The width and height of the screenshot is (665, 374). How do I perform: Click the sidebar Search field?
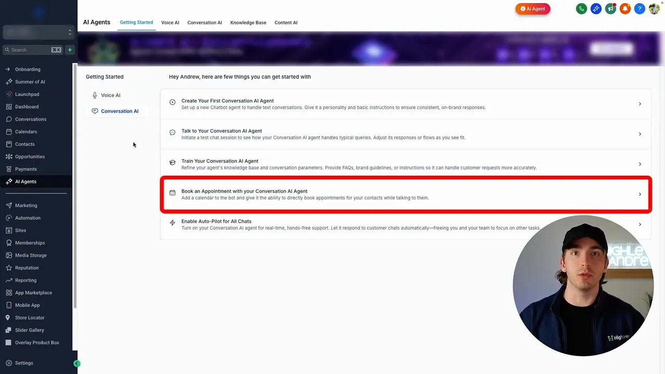click(33, 50)
